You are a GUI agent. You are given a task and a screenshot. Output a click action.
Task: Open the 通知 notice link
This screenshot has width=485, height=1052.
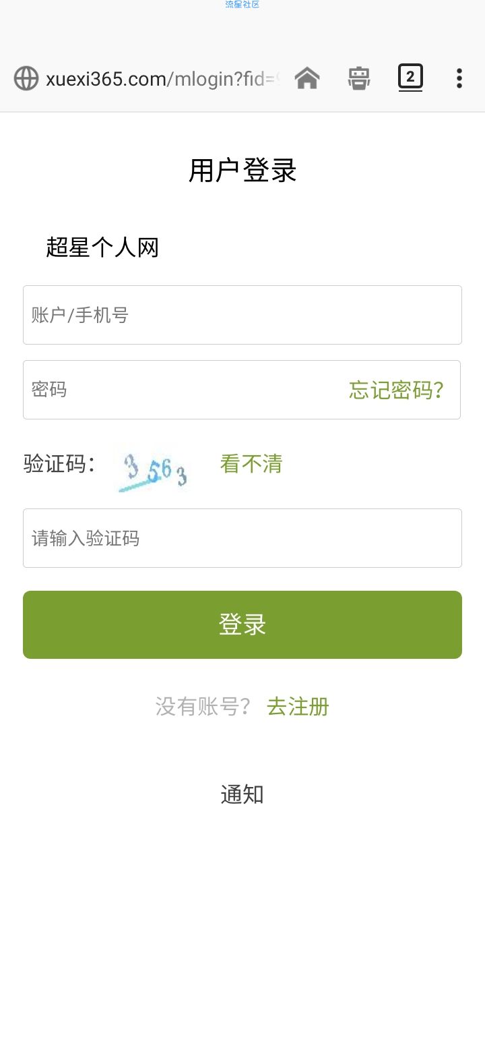click(242, 794)
